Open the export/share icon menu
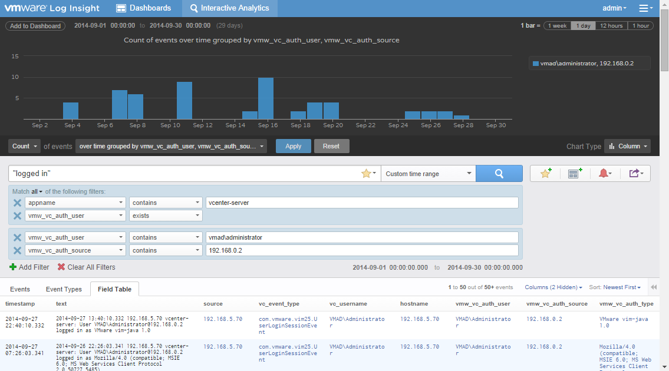Viewport: 669px width, 371px height. point(635,173)
